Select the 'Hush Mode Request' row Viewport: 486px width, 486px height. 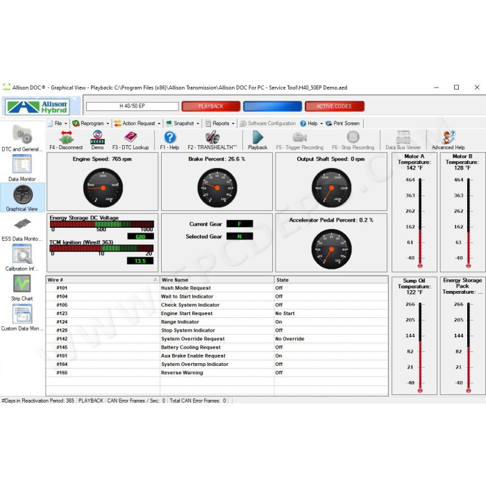[x=217, y=288]
